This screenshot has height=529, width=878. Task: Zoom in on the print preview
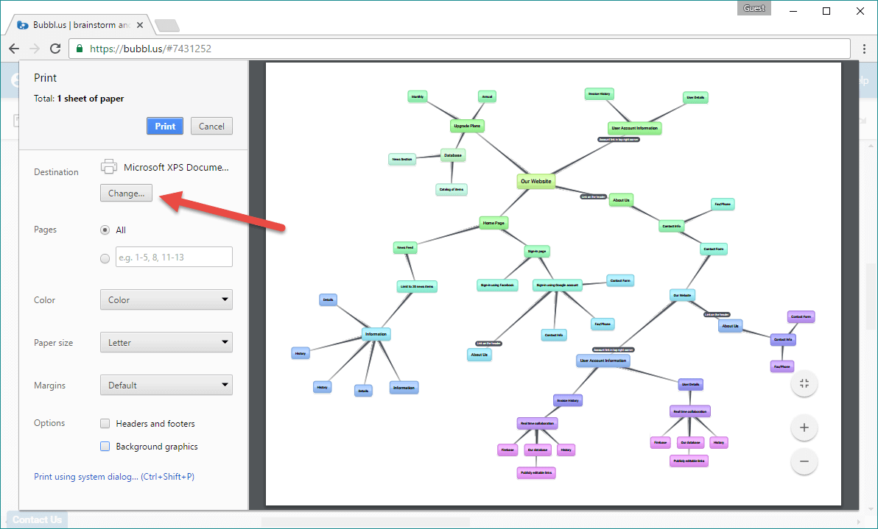tap(804, 427)
